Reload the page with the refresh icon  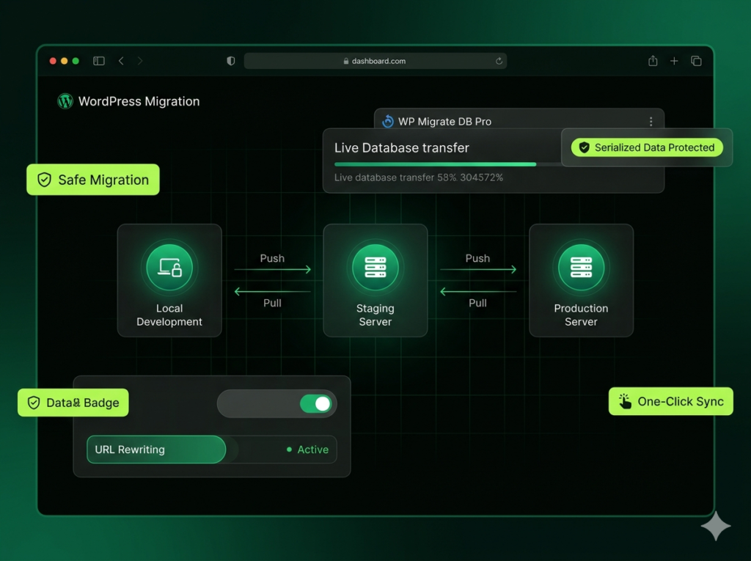[x=499, y=61]
